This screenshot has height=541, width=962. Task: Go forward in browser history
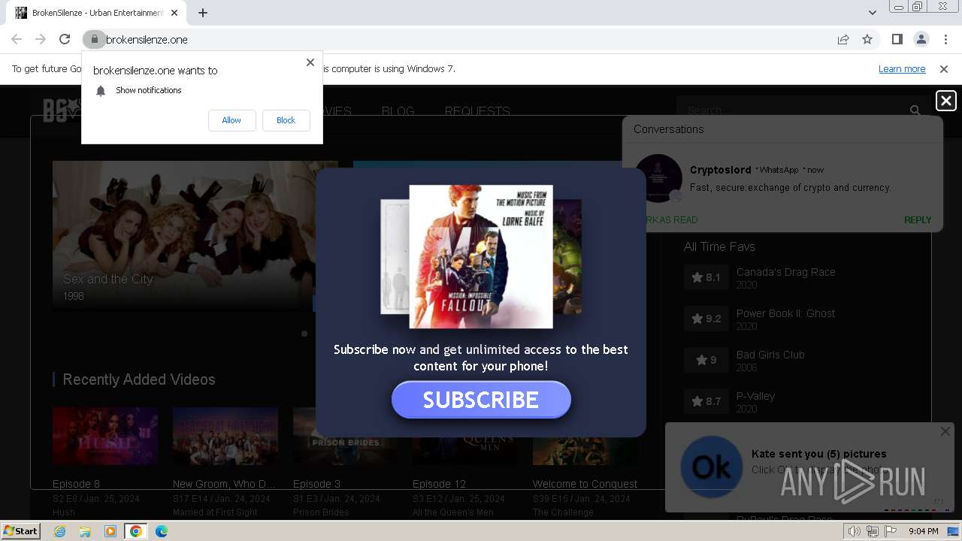[41, 39]
